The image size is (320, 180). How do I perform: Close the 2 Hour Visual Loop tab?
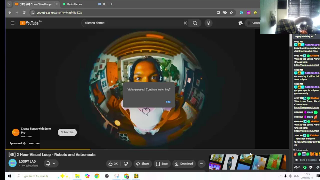[x=56, y=4]
